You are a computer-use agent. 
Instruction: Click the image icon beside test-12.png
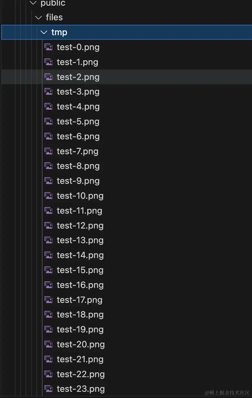click(48, 225)
